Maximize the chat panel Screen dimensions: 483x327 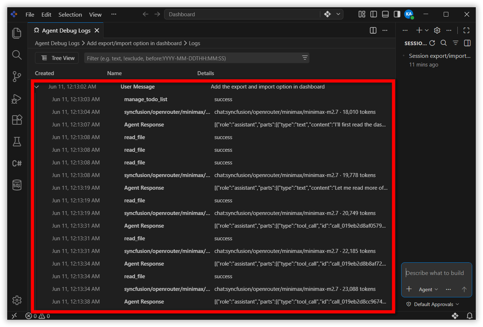coord(466,30)
